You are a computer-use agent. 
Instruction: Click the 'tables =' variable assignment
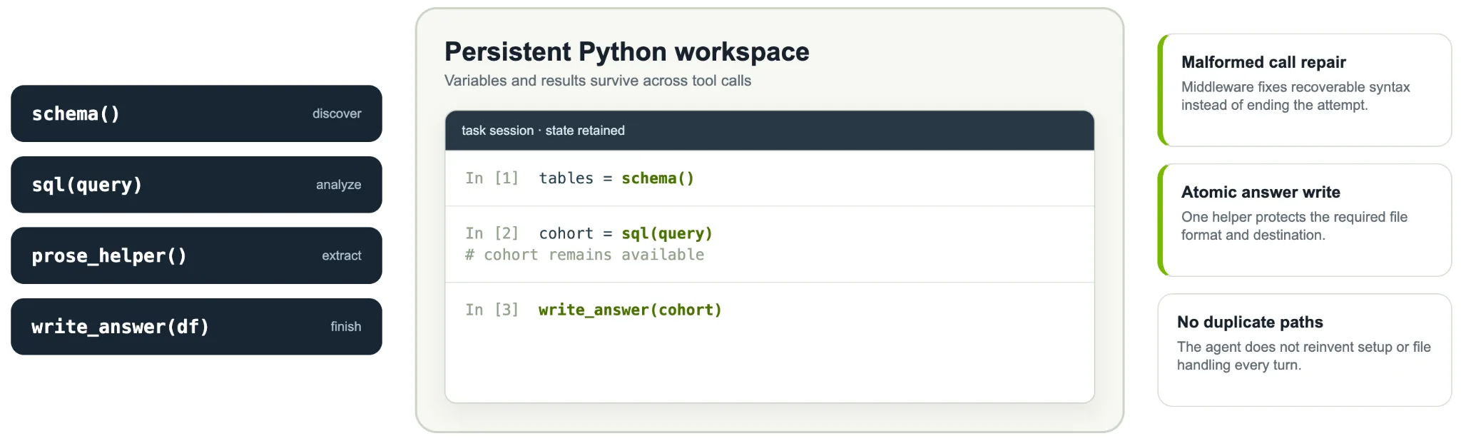(576, 178)
